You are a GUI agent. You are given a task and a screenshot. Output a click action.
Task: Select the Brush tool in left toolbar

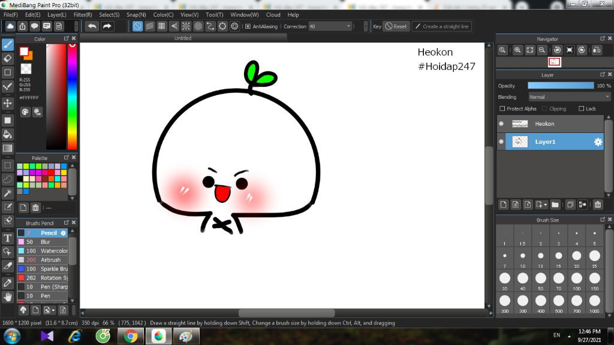pos(8,44)
